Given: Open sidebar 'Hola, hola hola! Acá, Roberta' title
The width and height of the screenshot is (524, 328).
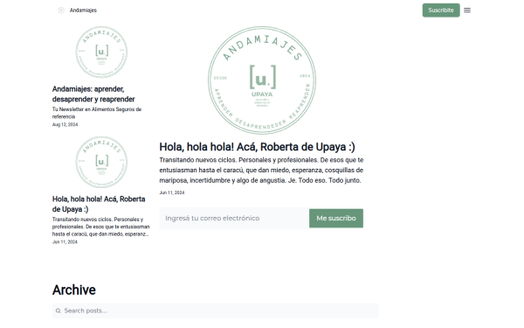Looking at the screenshot, I should point(99,204).
